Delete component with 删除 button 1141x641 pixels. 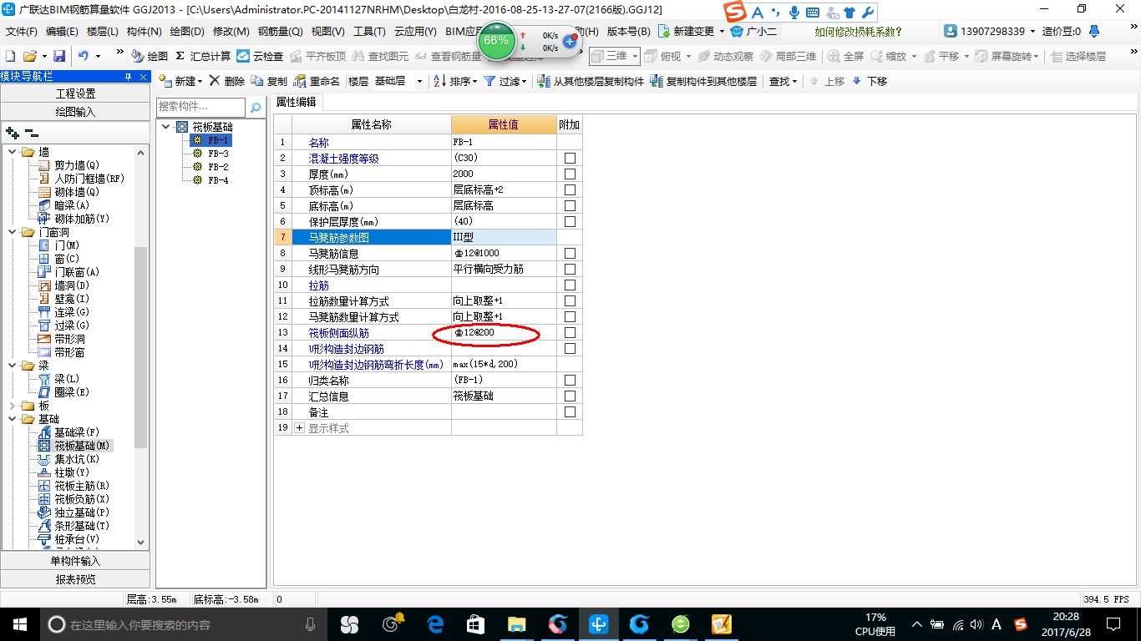click(x=227, y=81)
